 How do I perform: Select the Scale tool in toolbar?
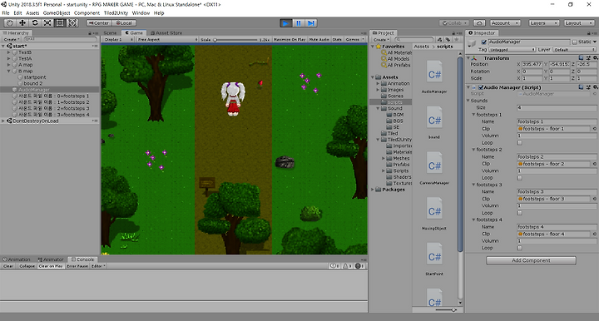click(x=47, y=23)
